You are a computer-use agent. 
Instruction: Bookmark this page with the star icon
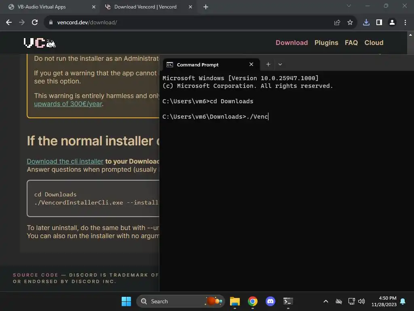coord(350,23)
